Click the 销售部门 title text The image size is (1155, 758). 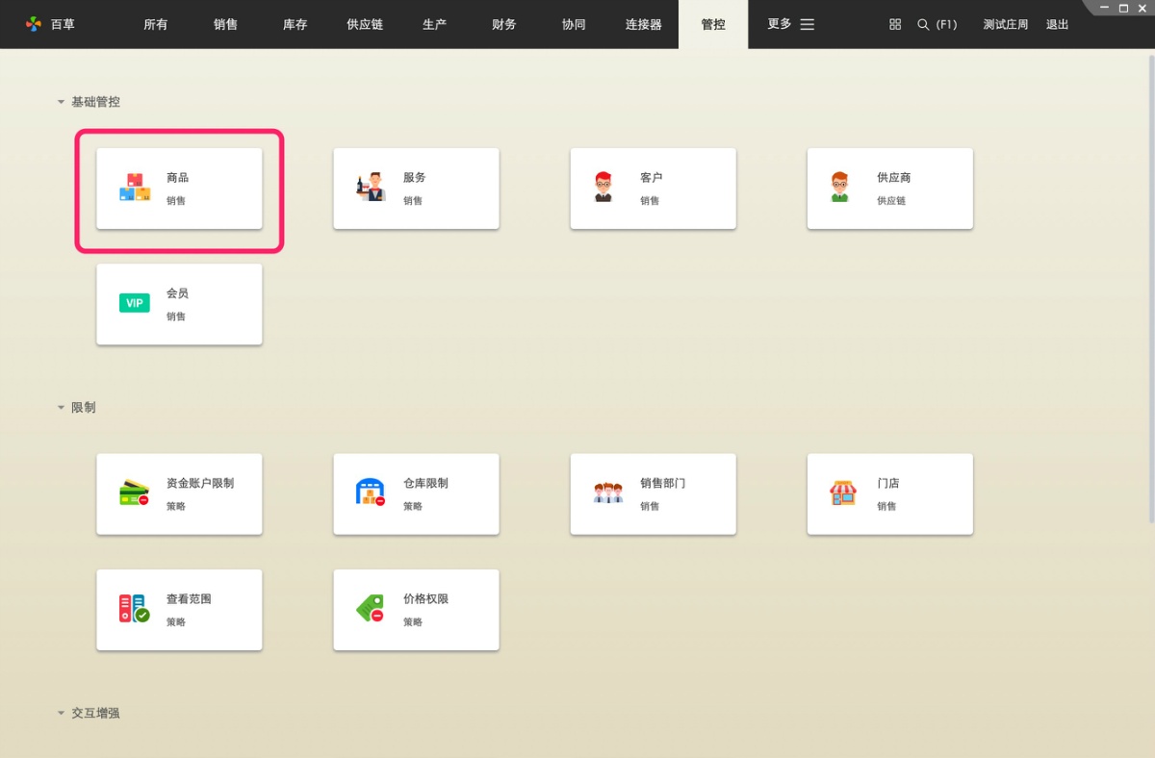pyautogui.click(x=662, y=483)
